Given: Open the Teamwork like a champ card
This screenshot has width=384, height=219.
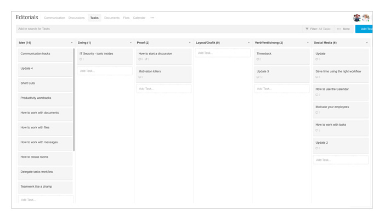Looking at the screenshot, I should 45,188.
